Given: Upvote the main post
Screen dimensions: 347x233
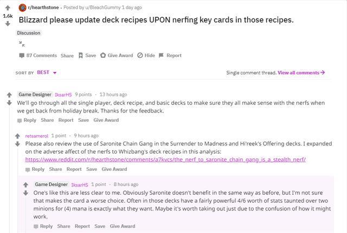Looking at the screenshot, I should pyautogui.click(x=8, y=8).
